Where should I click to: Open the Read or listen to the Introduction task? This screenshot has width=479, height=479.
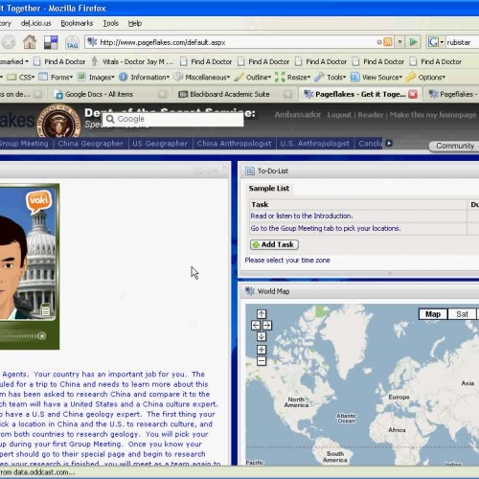(x=302, y=216)
